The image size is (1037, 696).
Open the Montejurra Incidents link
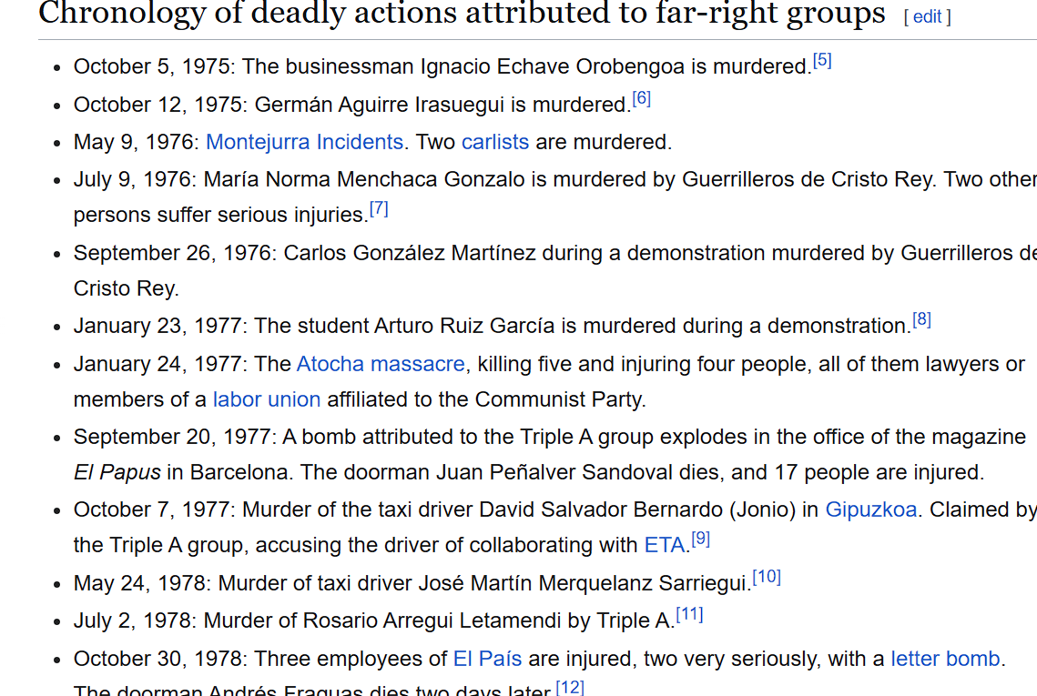pos(304,142)
